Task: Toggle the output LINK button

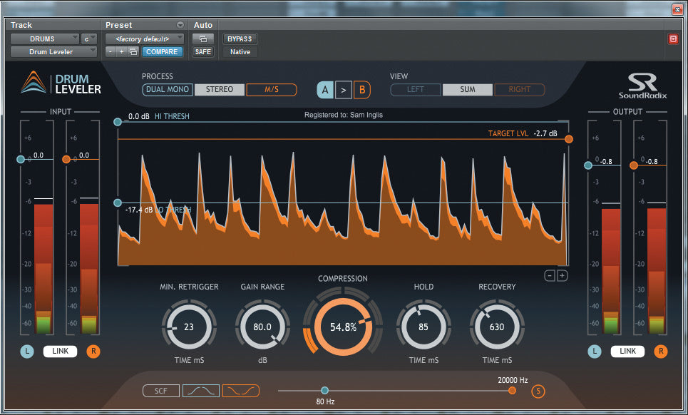Action: tap(627, 352)
